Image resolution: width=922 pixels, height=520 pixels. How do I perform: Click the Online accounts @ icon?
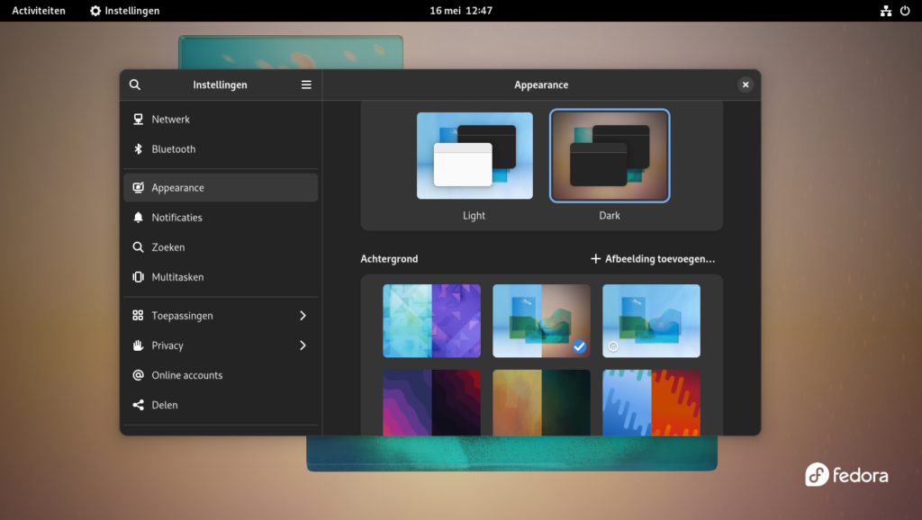(x=138, y=375)
